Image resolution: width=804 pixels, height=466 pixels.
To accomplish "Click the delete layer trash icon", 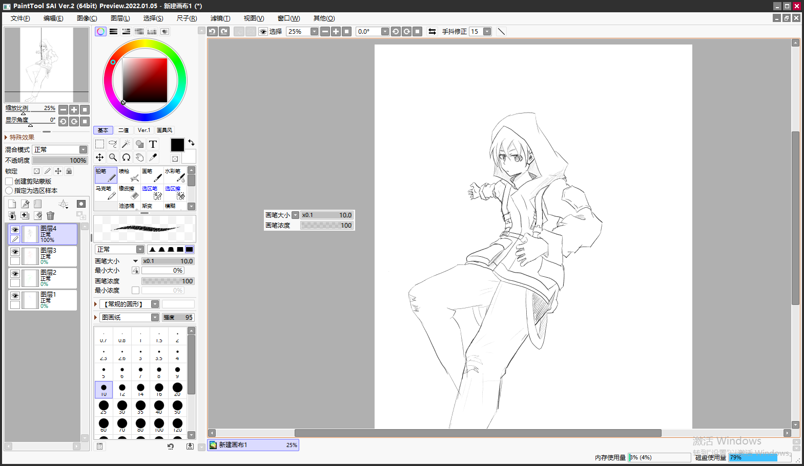I will [50, 216].
